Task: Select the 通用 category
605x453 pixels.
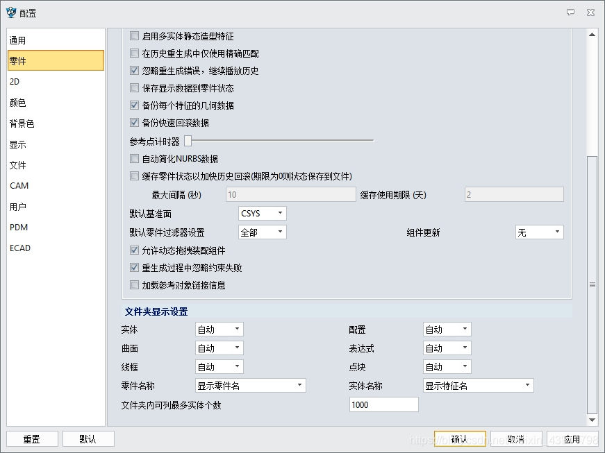Action: tap(56, 40)
